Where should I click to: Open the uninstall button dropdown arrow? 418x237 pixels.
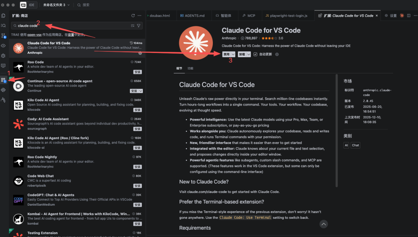point(249,55)
